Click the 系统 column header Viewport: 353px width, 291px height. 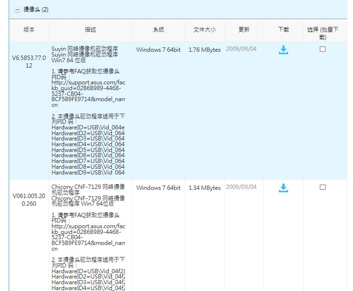(159, 29)
